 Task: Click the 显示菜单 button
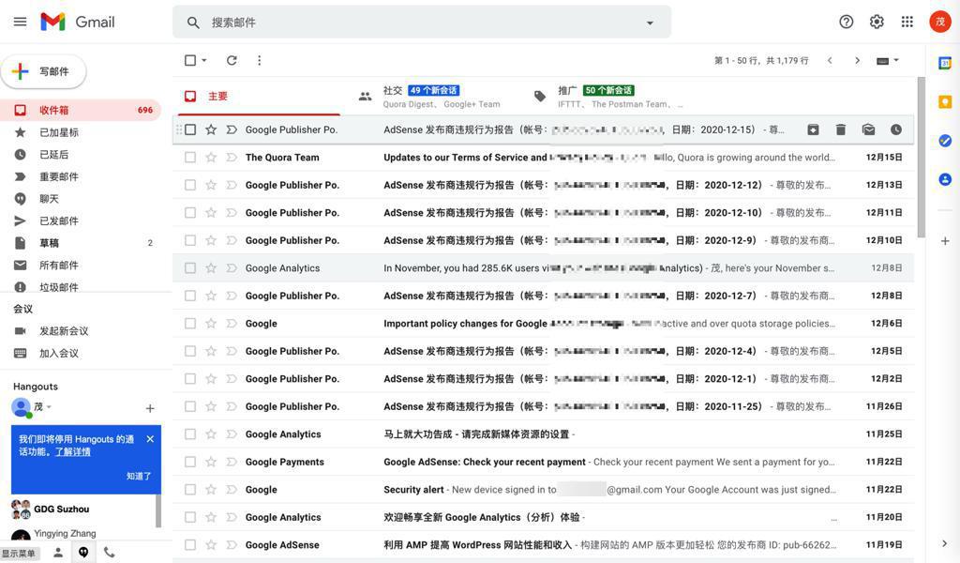[19, 554]
